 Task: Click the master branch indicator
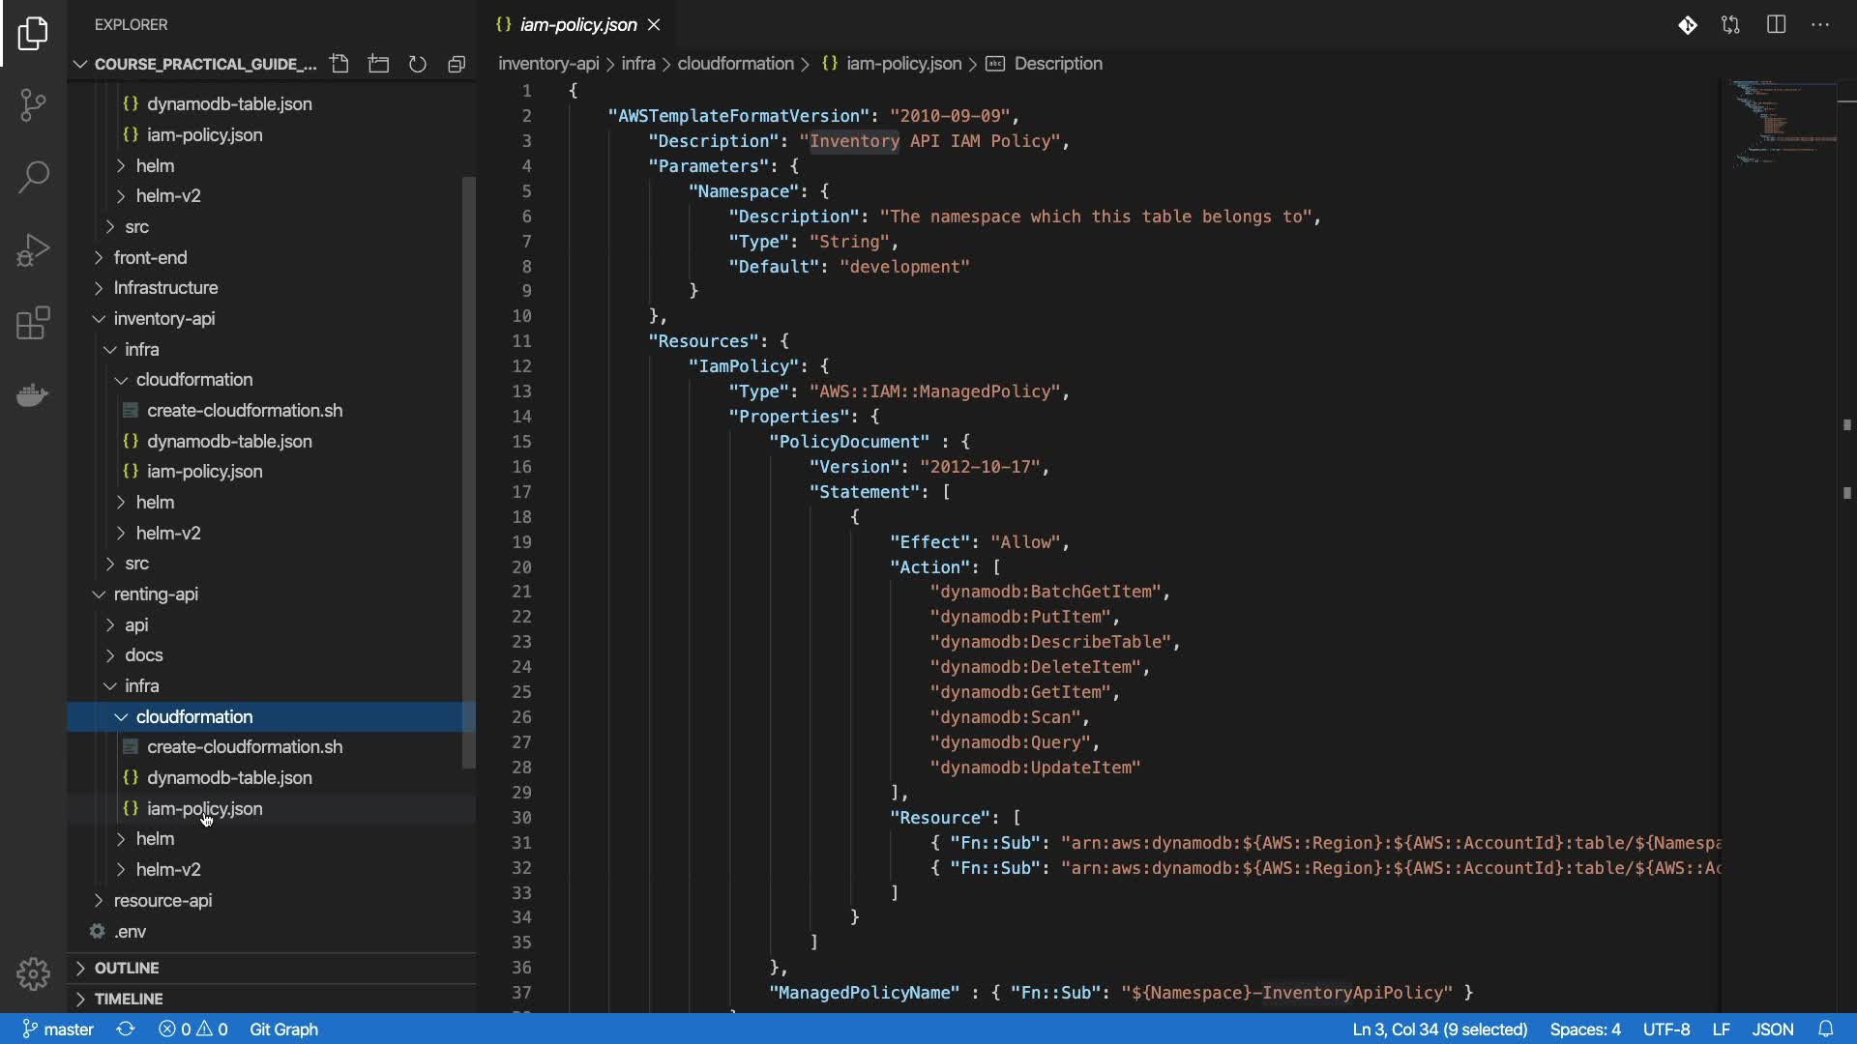(58, 1029)
